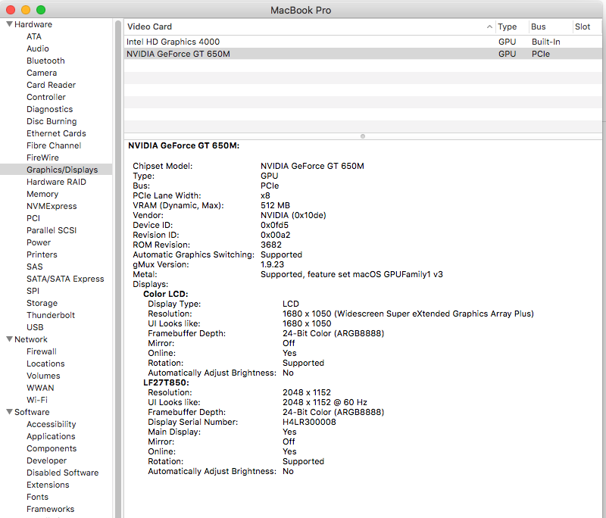Screen dimensions: 606x518
Task: Click Device ID value 0x0fd5
Action: [274, 225]
